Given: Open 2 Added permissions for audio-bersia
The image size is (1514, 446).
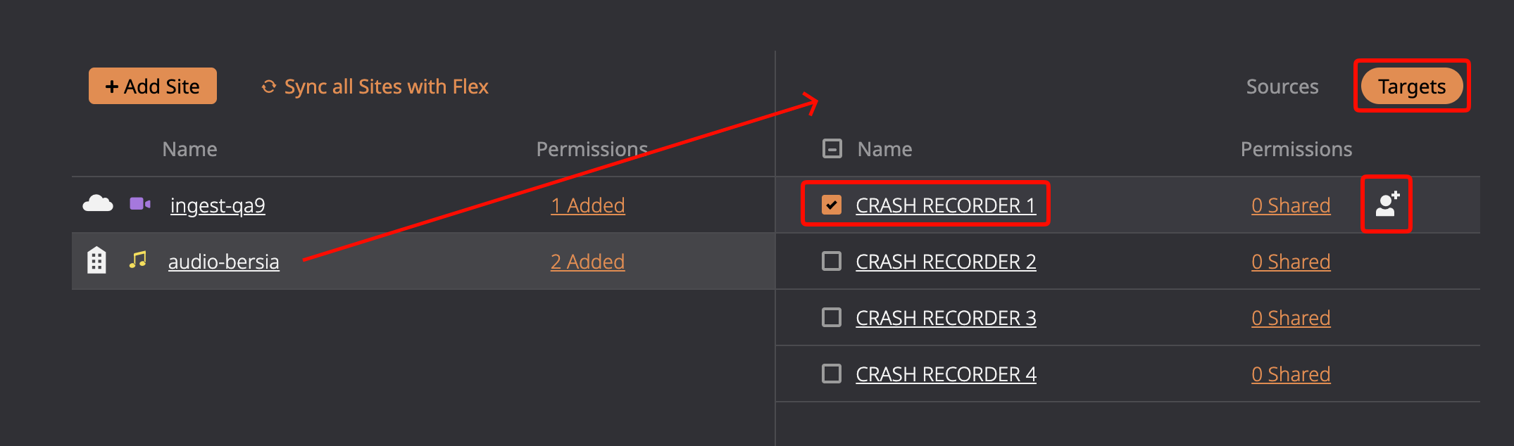Looking at the screenshot, I should click(587, 261).
